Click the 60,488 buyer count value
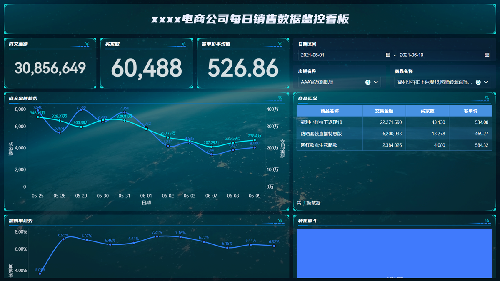This screenshot has height=281, width=500. coord(147,67)
